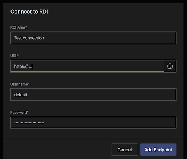This screenshot has width=187, height=159.
Task: Click dialog footer area left of Cancel
Action: point(57,149)
